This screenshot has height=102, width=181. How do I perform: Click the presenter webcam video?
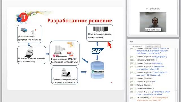[x=153, y=22]
